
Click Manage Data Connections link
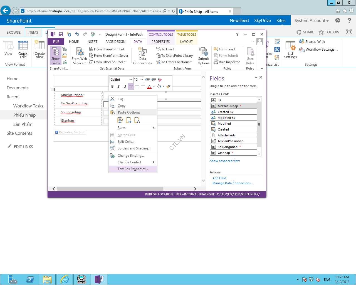tap(233, 183)
